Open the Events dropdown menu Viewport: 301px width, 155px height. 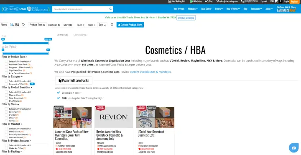coord(219,9)
